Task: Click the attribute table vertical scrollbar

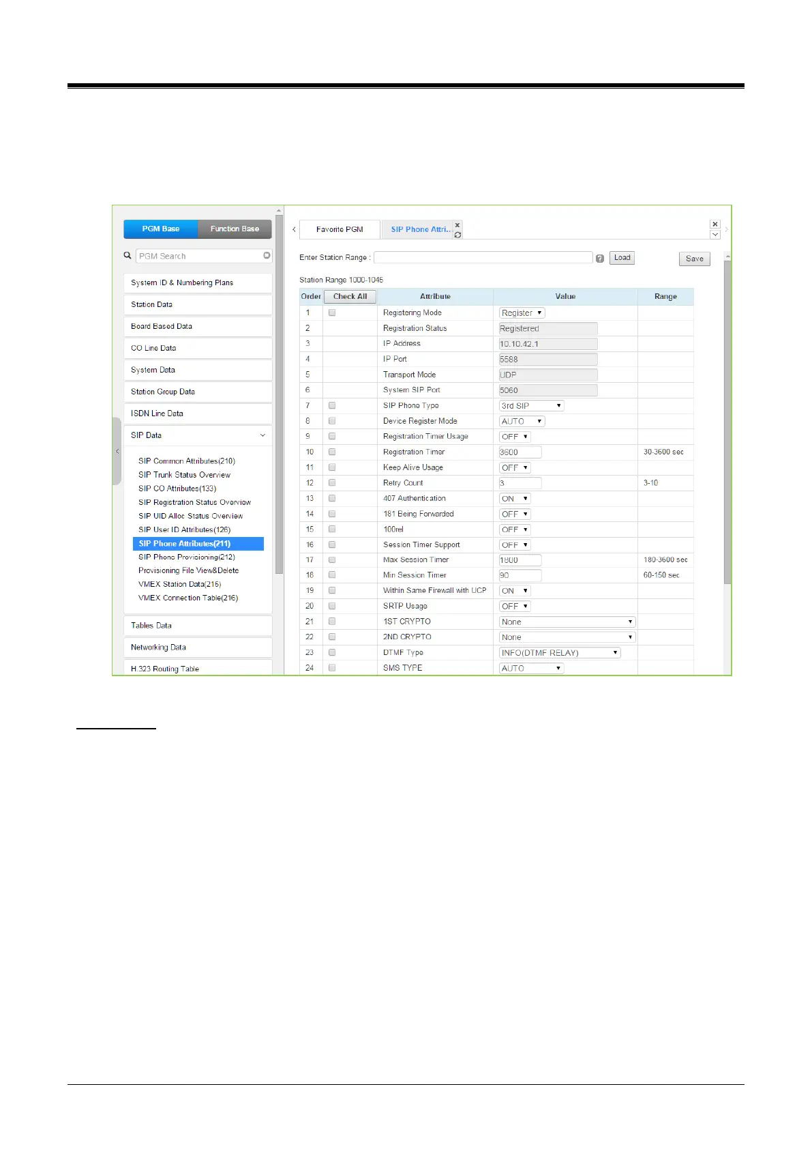Action: tap(727, 423)
